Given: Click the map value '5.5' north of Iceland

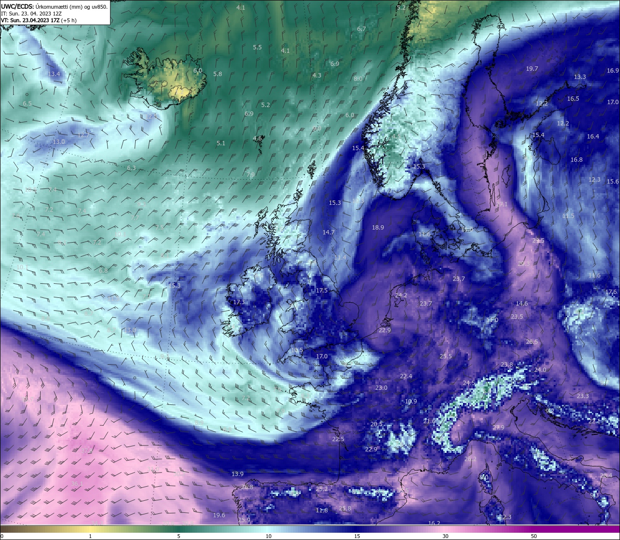Looking at the screenshot, I should pos(257,47).
